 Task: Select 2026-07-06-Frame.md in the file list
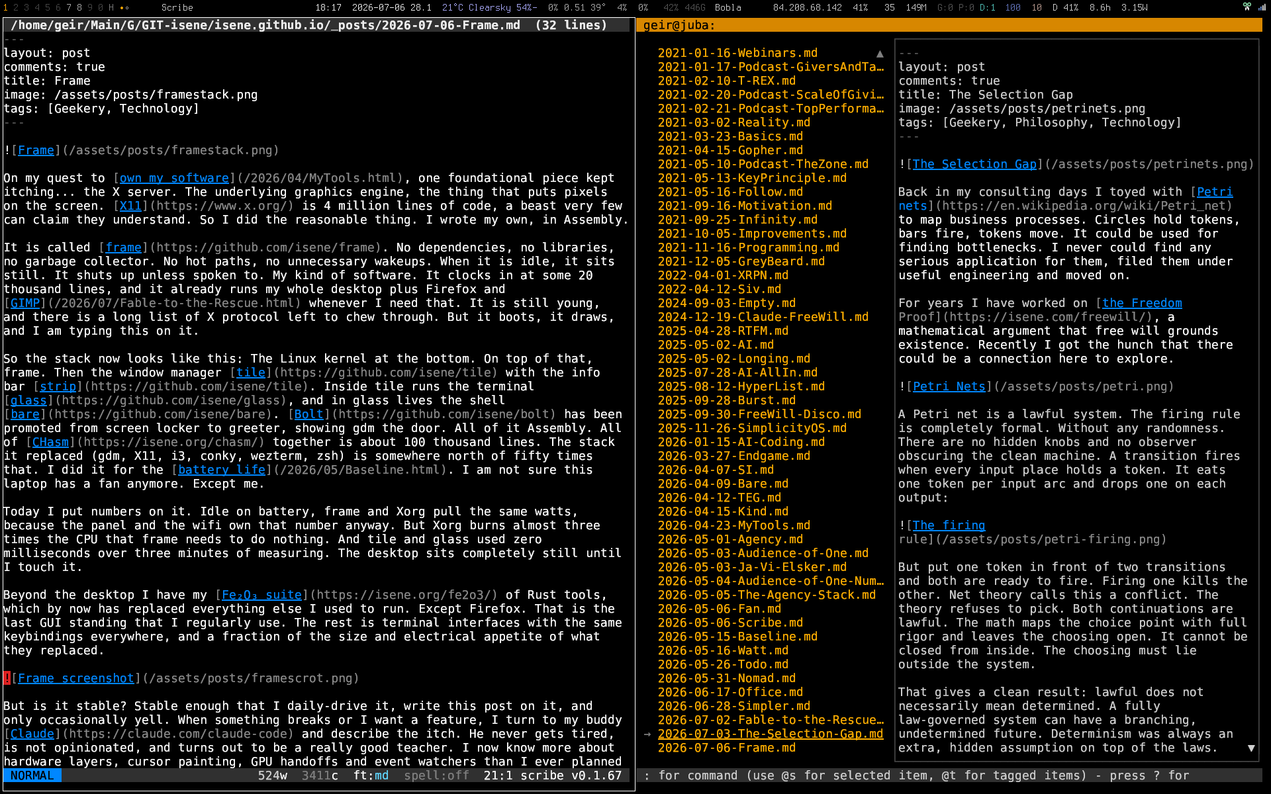coord(726,748)
